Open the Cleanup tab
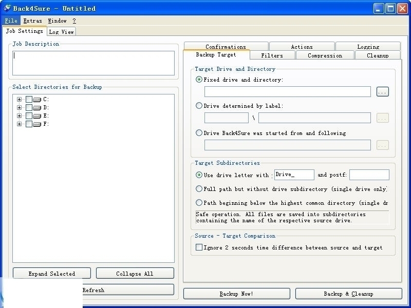The width and height of the screenshot is (411, 308). [378, 55]
